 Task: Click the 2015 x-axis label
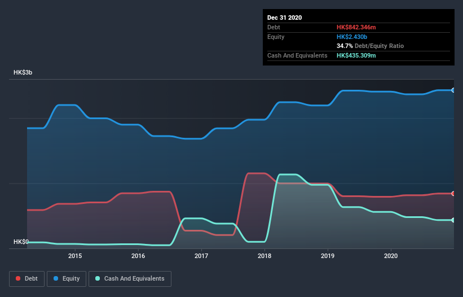click(75, 256)
